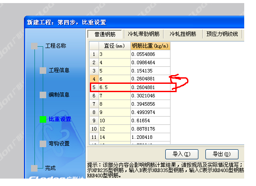Click the gray square icon beside 工程名称
Image resolution: width=256 pixels, height=186 pixels.
pos(34,46)
